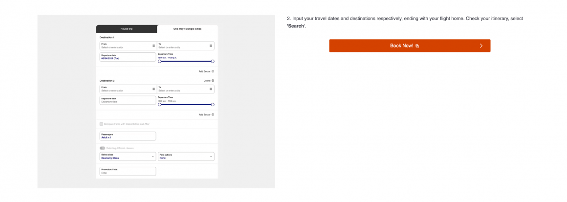
Task: Switch to the Round trip tab
Action: 127,29
